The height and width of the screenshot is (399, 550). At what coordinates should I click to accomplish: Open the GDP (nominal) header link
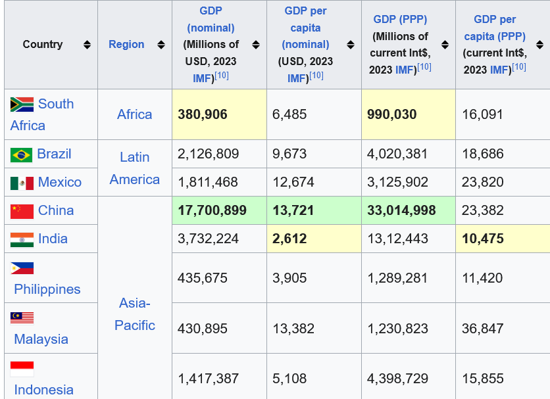[x=211, y=19]
